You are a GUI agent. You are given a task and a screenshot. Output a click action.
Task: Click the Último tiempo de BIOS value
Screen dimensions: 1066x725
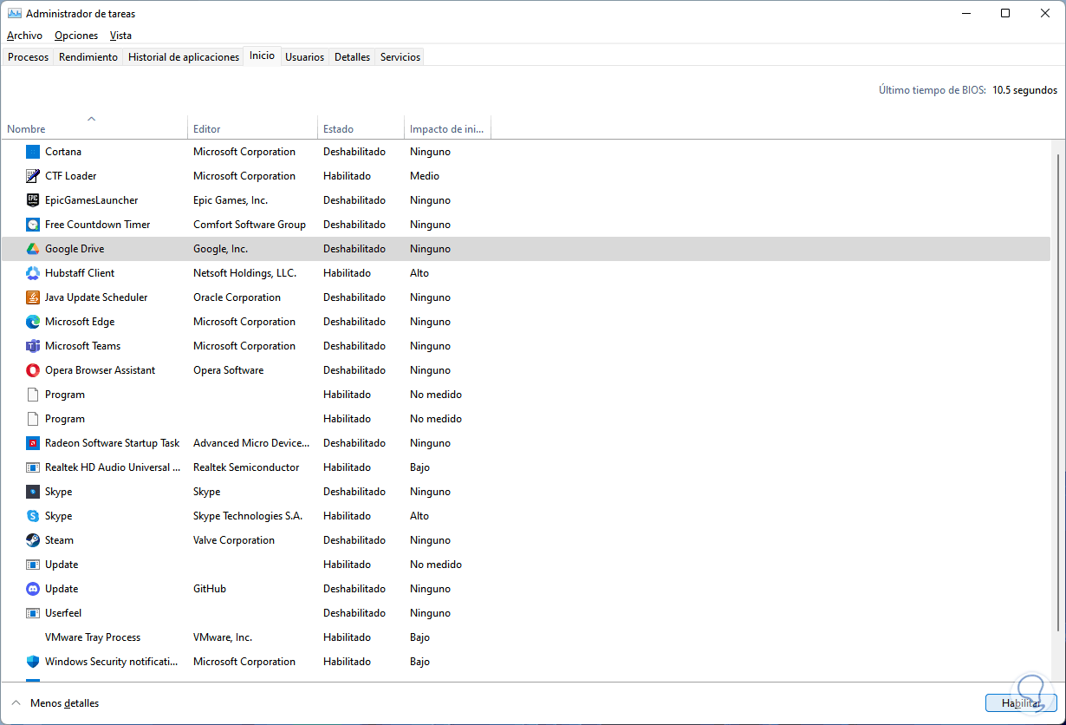pos(1024,90)
